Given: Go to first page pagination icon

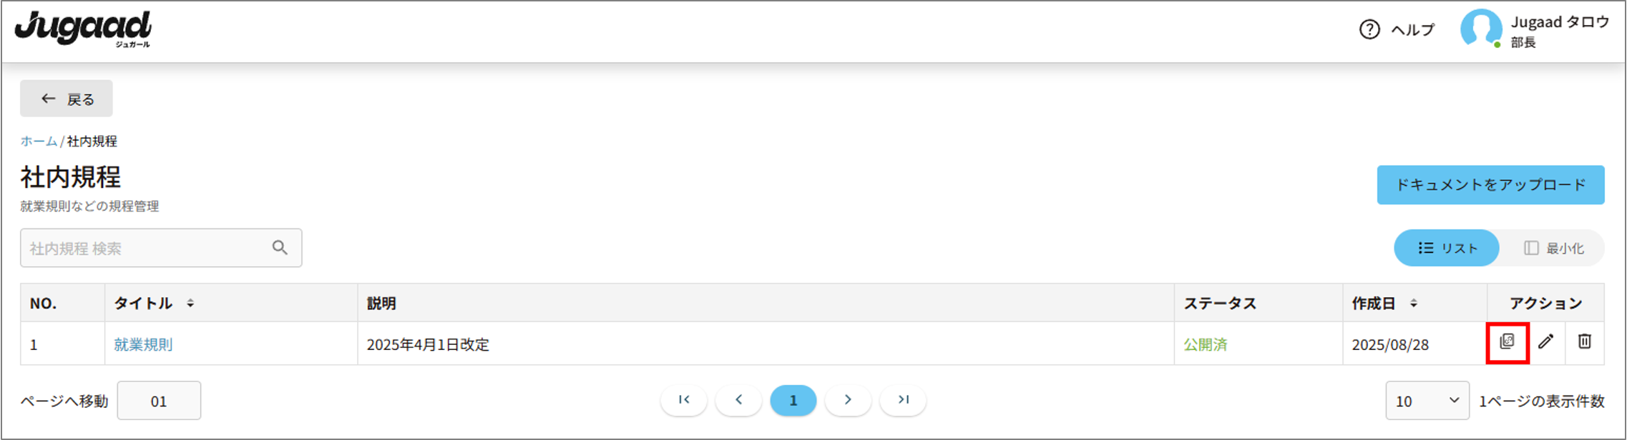Looking at the screenshot, I should (684, 400).
